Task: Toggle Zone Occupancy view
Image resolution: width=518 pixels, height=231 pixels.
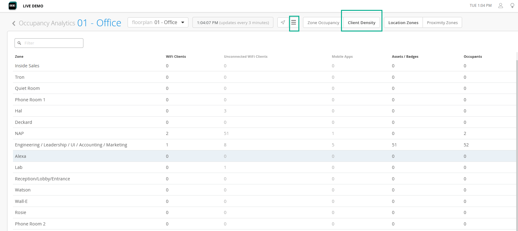Action: coord(323,23)
